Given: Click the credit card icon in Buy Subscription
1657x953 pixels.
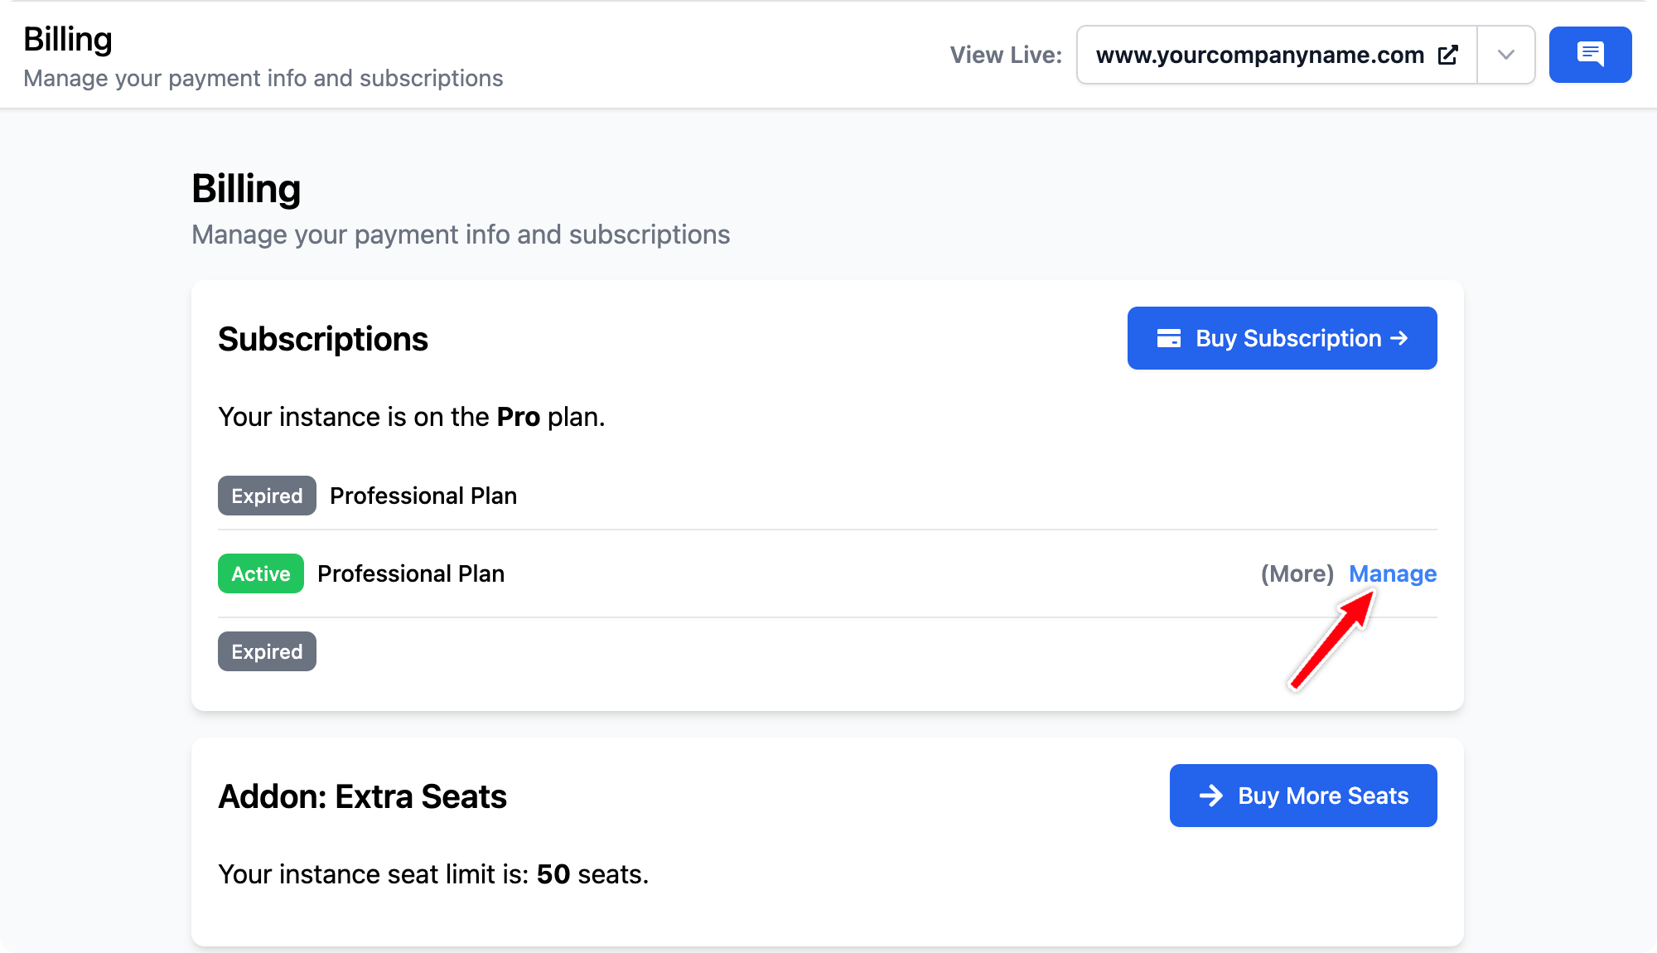Looking at the screenshot, I should [x=1168, y=338].
